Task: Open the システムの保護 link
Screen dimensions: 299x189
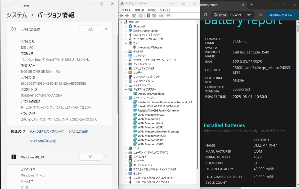Action: point(78,131)
